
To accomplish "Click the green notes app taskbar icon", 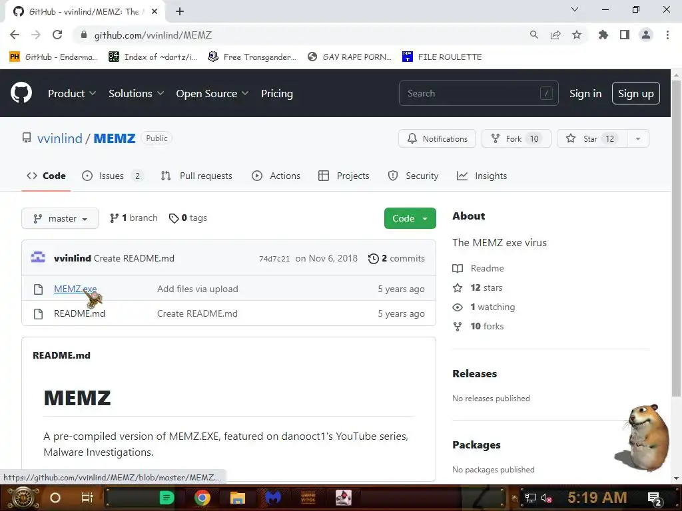I will (x=167, y=498).
